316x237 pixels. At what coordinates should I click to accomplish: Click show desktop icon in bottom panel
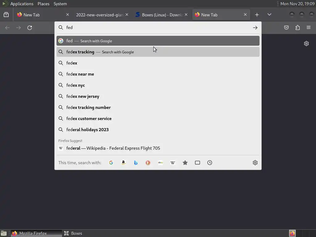pos(4,233)
